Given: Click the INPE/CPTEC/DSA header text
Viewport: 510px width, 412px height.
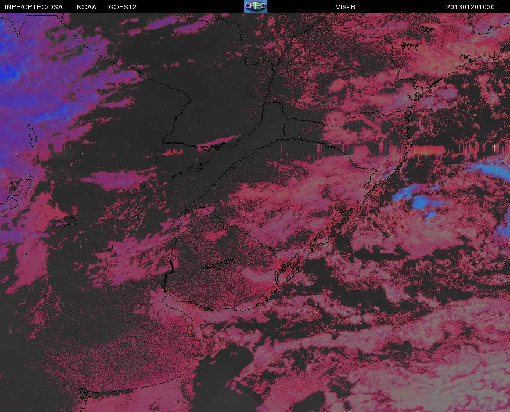Looking at the screenshot, I should [x=34, y=7].
